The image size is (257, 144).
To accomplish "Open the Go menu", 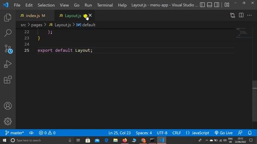I will [77, 5].
